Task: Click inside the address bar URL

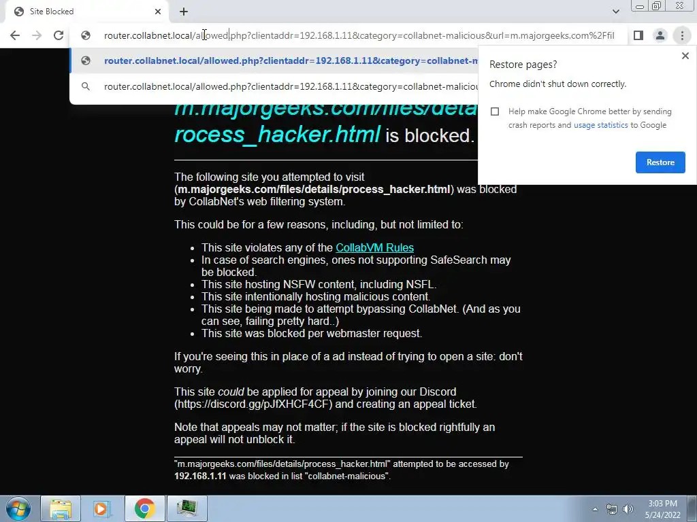Action: [359, 35]
